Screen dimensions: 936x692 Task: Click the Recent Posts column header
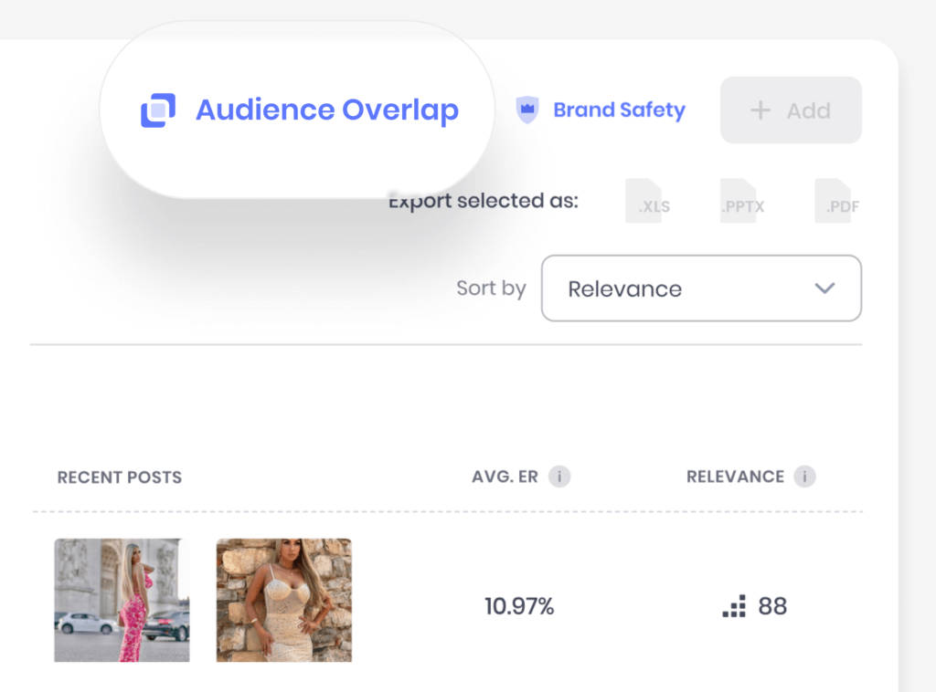click(x=120, y=477)
